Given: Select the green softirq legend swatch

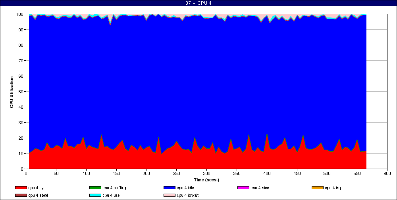Looking at the screenshot, I should (x=95, y=188).
